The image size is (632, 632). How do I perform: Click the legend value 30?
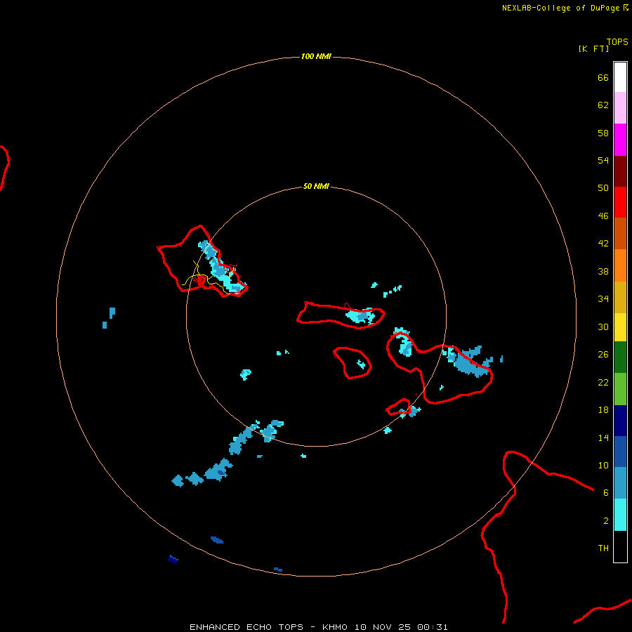pyautogui.click(x=603, y=327)
